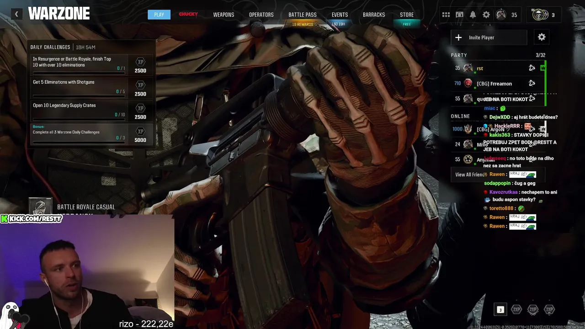
Task: Activate the 2XP weapon token with crossed rifles
Action: point(533,310)
